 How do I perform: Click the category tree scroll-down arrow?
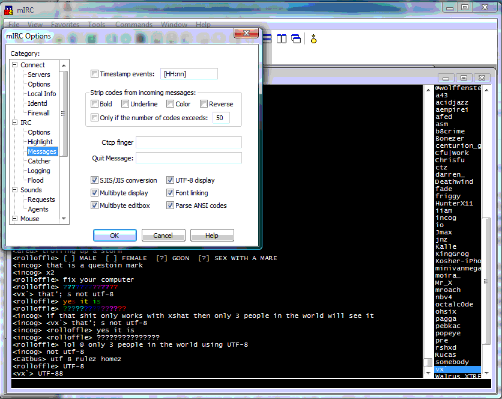click(64, 219)
